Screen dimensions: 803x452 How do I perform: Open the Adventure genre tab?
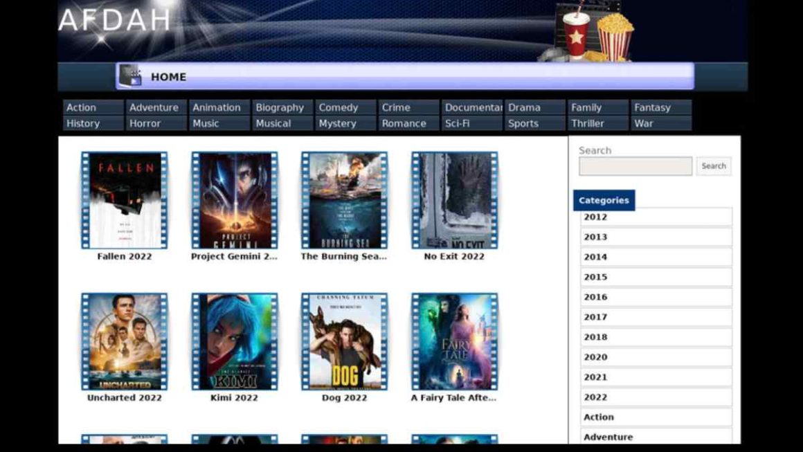[x=156, y=107]
